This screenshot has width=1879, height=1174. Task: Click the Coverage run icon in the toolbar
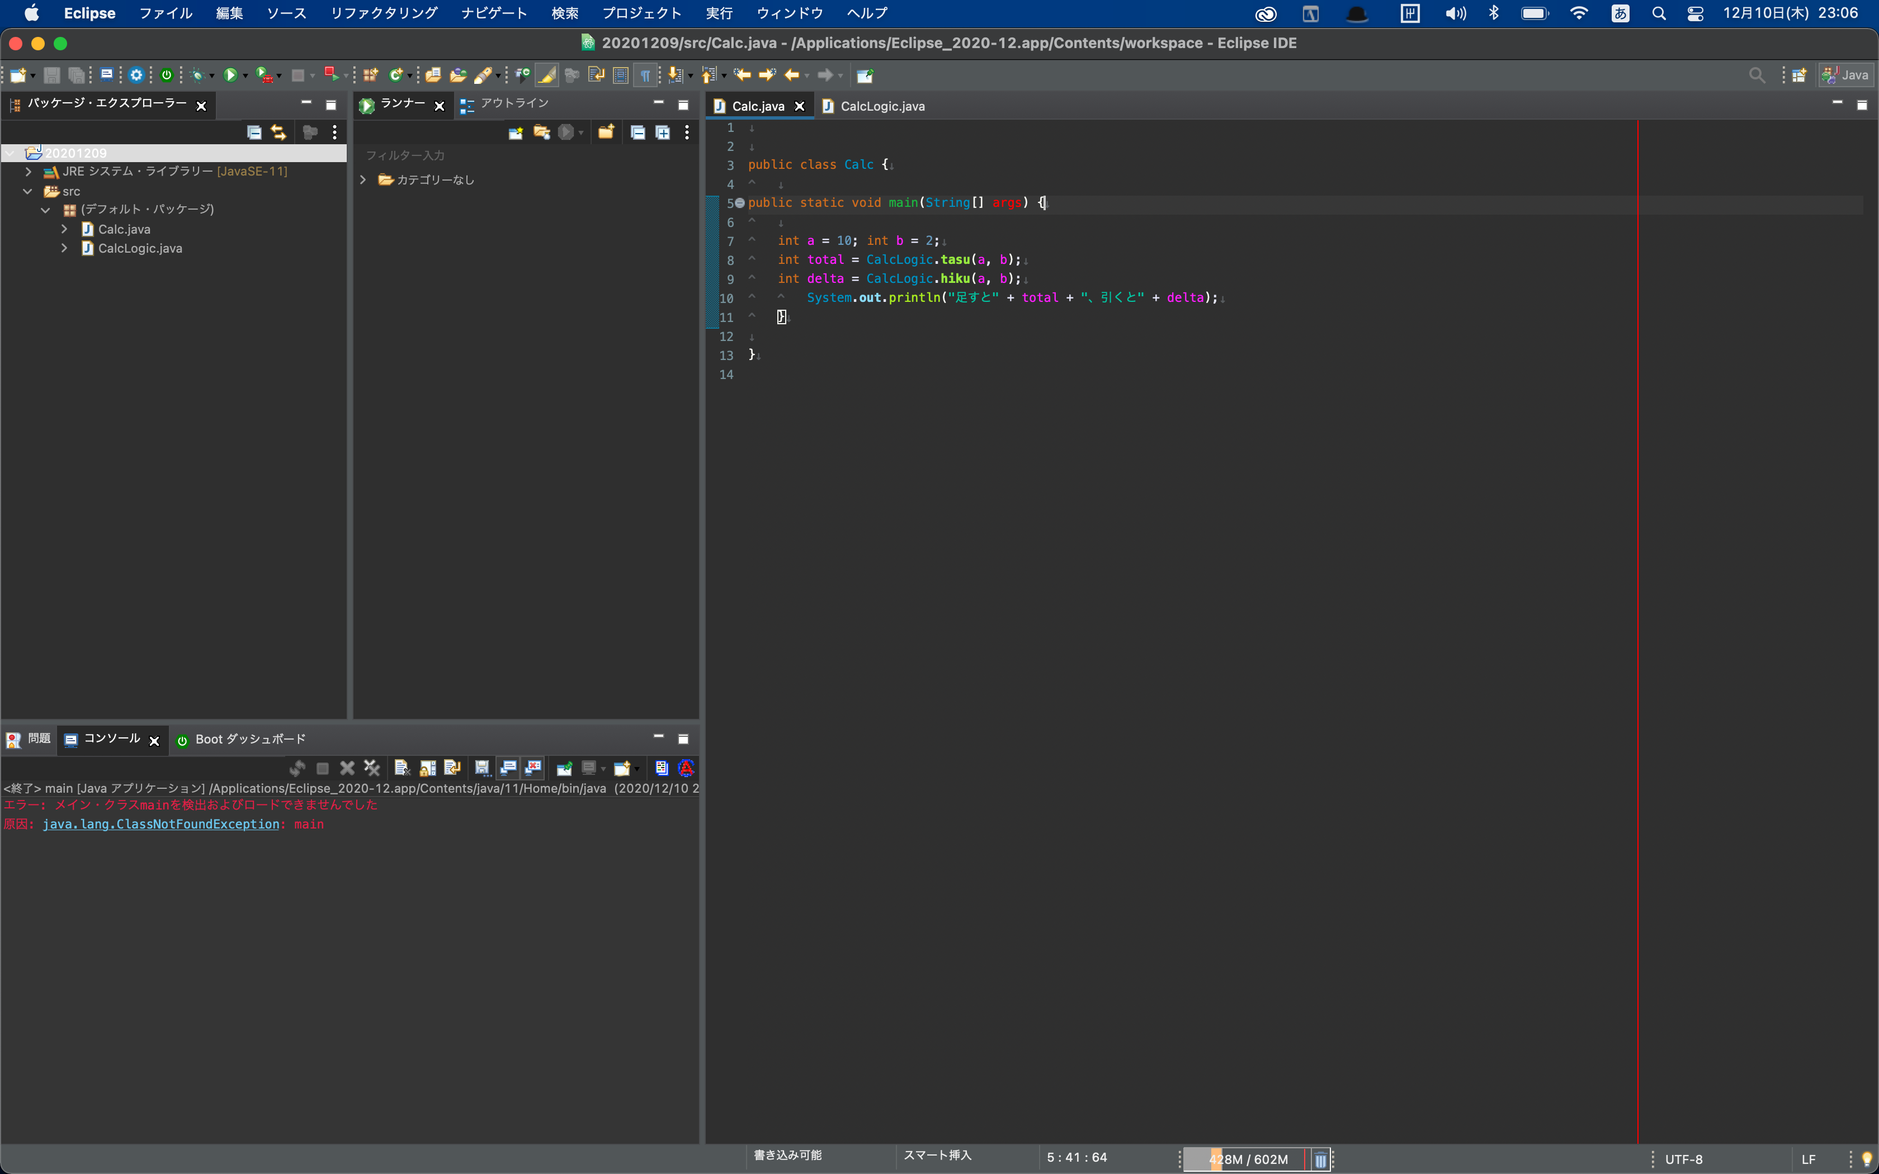[x=264, y=75]
